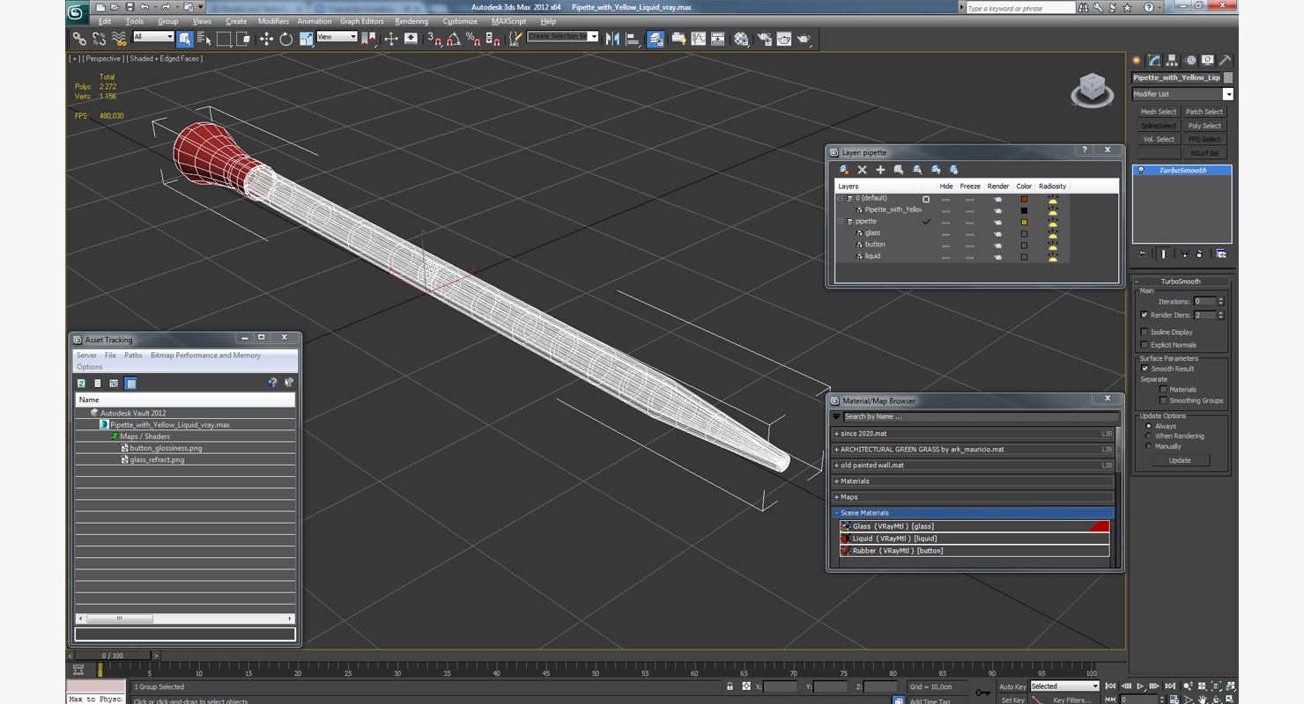This screenshot has width=1304, height=704.
Task: Open the Curve Editor
Action: 699,39
